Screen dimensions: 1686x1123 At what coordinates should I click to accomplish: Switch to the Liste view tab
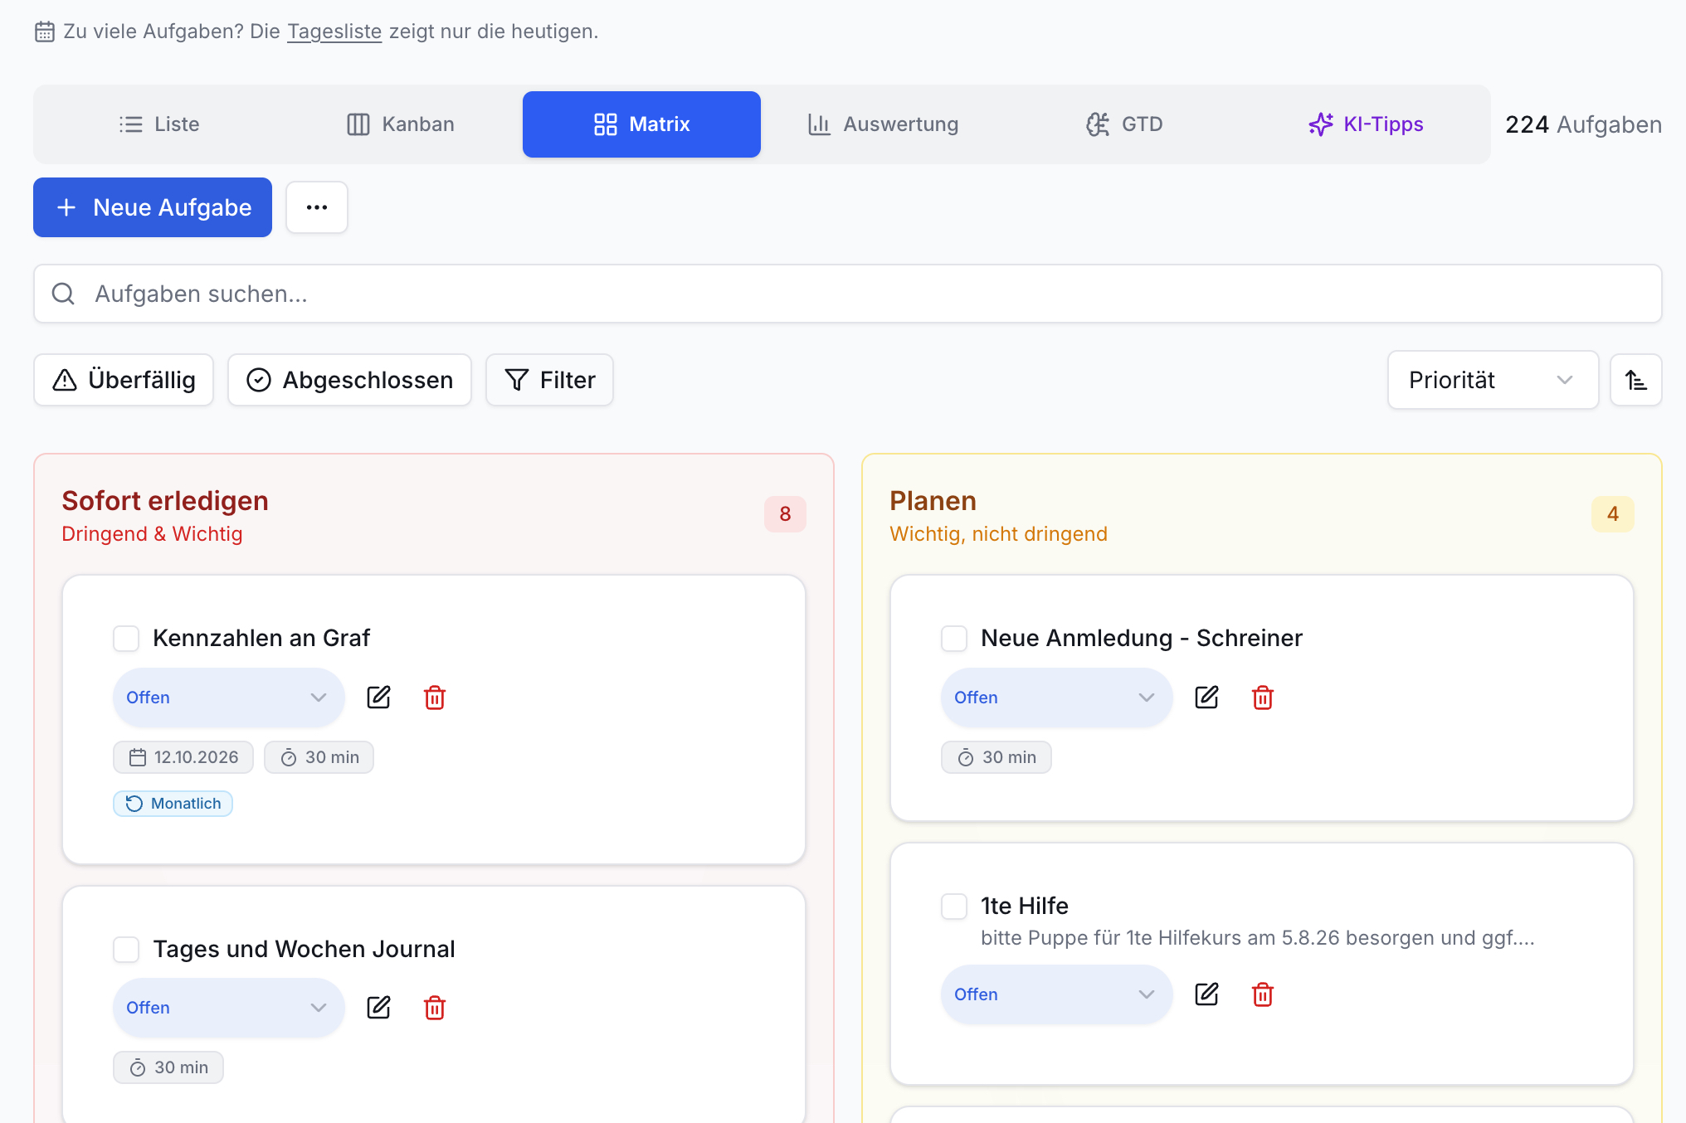point(158,124)
